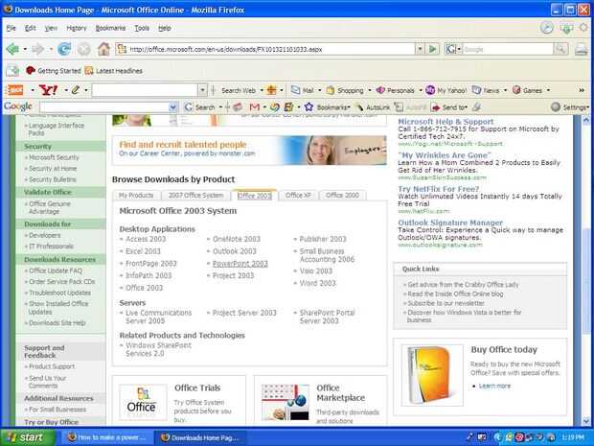The height and width of the screenshot is (446, 594).
Task: Open the Back button history dropdown arrow
Action: (x=25, y=49)
